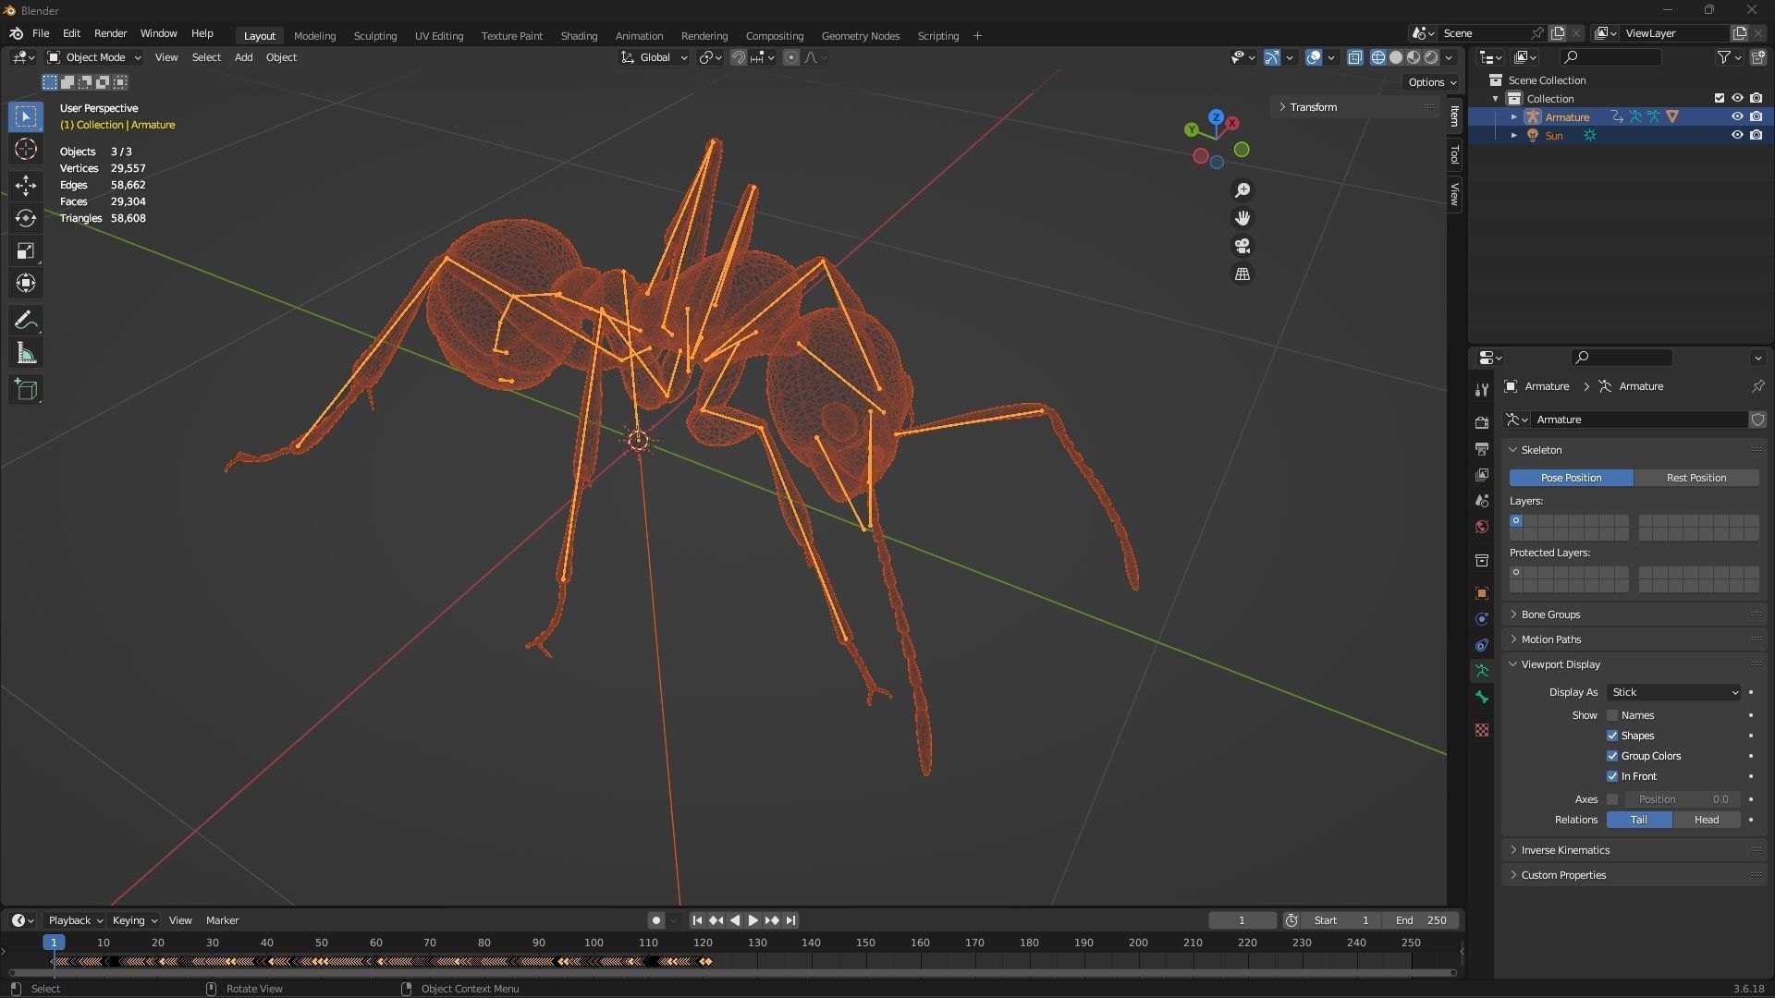This screenshot has width=1775, height=998.
Task: Open the Bone properties tab
Action: tap(1482, 698)
